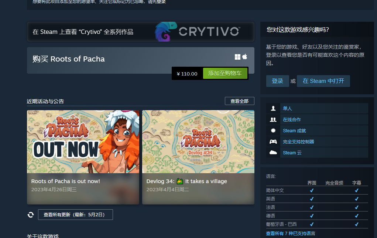
Task: Click the green hut emoji in Devlog title
Action: coord(180,181)
